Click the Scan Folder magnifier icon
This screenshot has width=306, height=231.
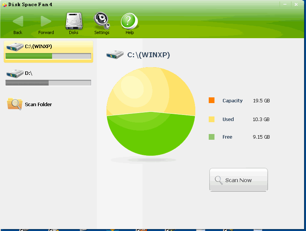15,104
